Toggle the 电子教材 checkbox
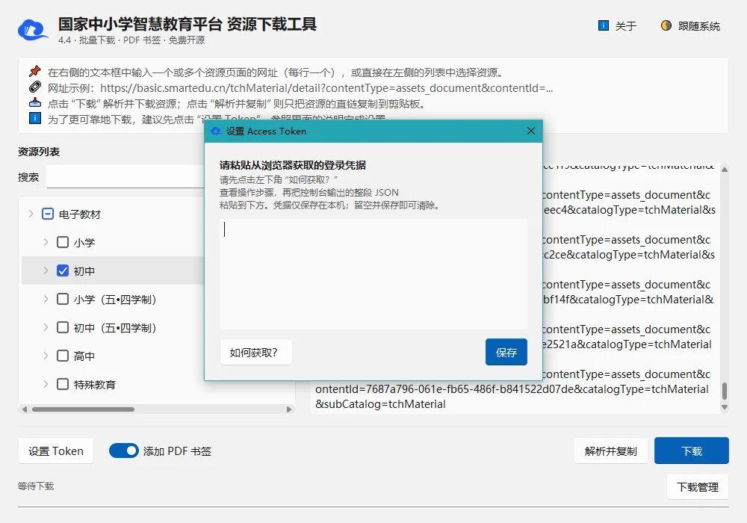The width and height of the screenshot is (747, 523). click(x=48, y=214)
